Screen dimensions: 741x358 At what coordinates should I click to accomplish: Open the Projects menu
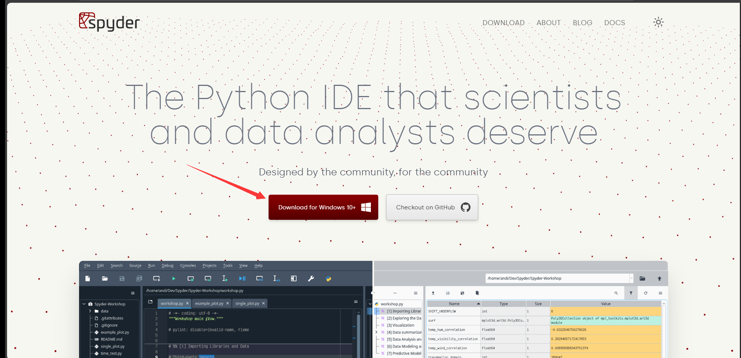click(x=209, y=266)
